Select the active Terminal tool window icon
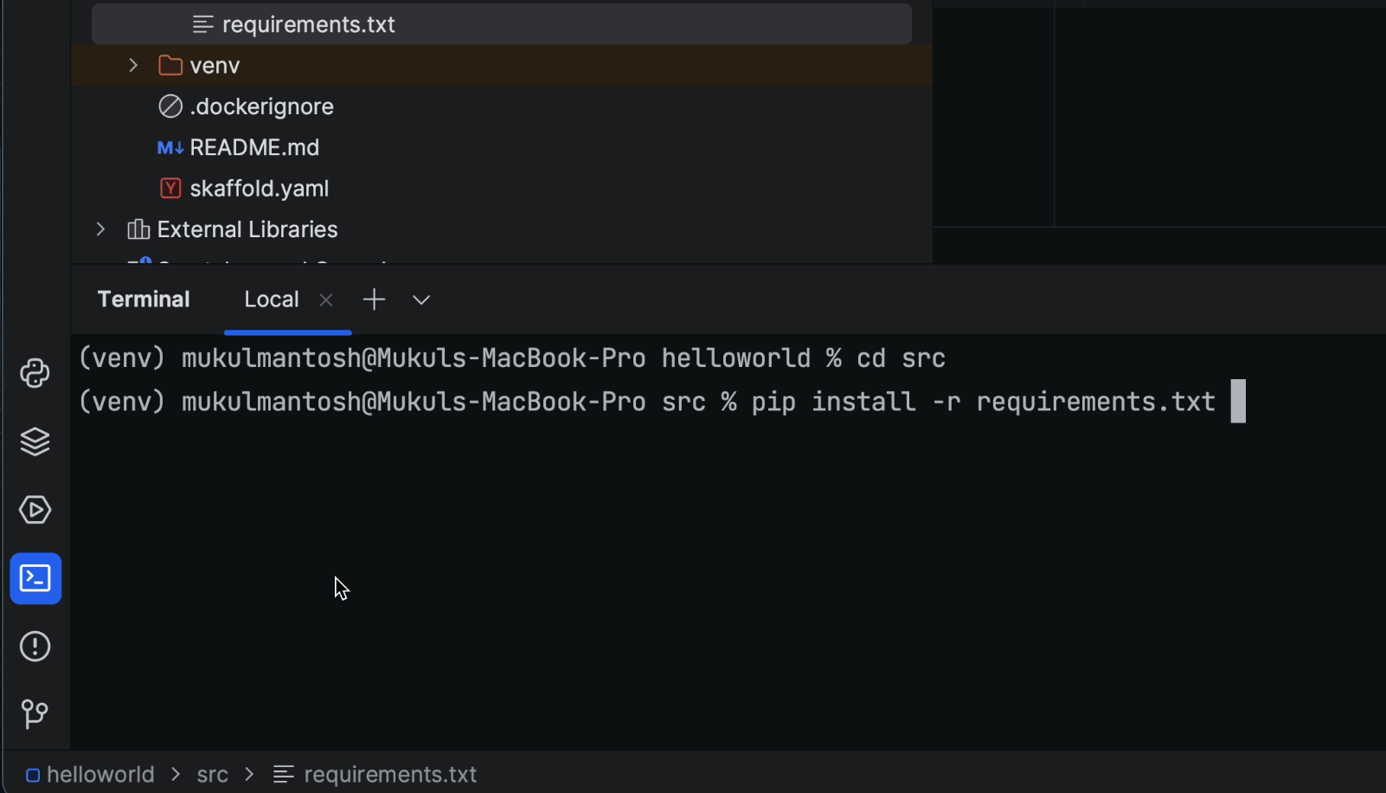The height and width of the screenshot is (793, 1386). [x=35, y=578]
